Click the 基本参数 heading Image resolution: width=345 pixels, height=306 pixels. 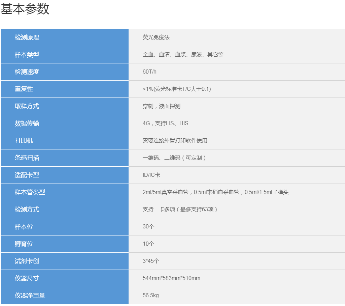click(x=25, y=9)
